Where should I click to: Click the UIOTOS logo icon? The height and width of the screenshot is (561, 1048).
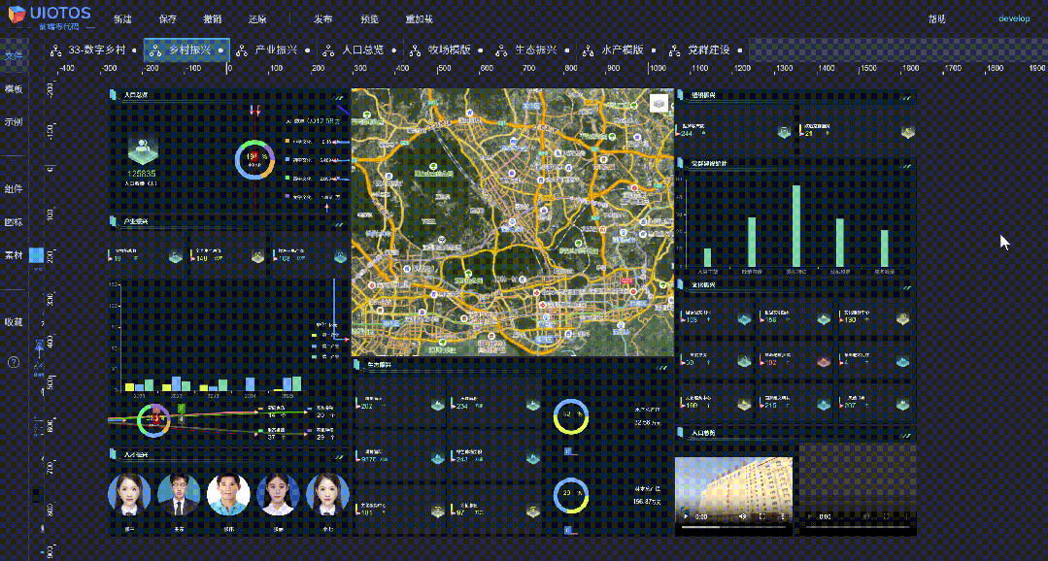(x=17, y=14)
